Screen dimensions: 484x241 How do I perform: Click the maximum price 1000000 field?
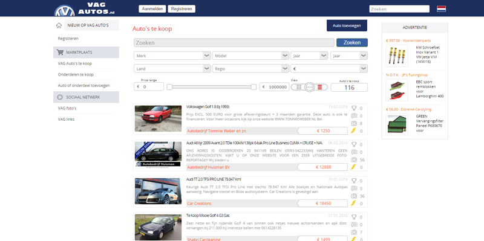pos(275,87)
